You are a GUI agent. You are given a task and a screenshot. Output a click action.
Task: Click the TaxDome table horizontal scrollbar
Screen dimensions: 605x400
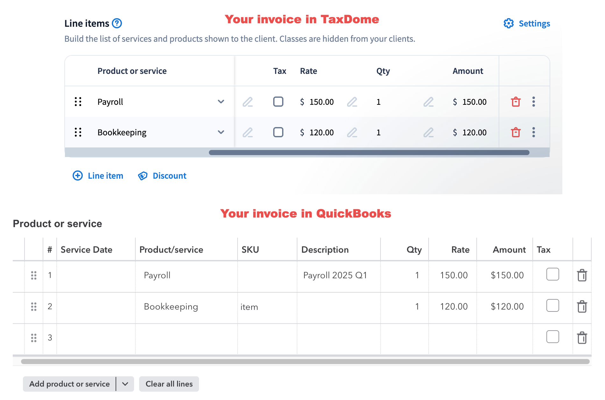369,153
